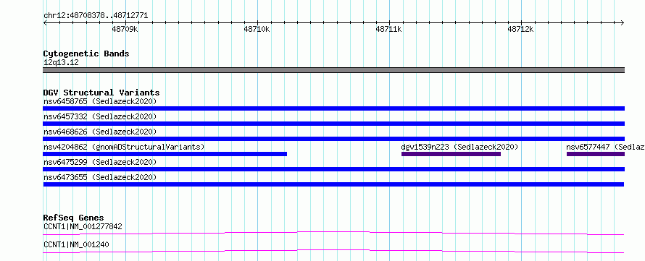Click the nsv6457332 blue variant bar
The height and width of the screenshot is (261, 645).
[x=333, y=124]
